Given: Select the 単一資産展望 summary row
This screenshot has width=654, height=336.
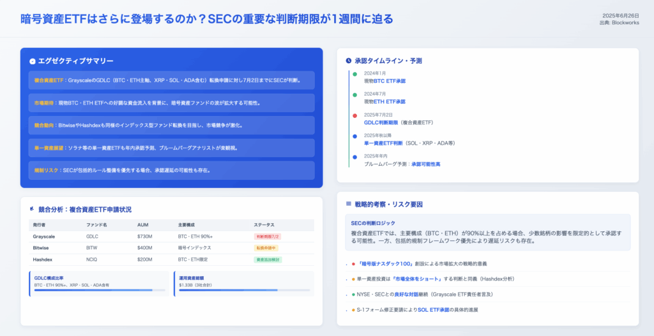Looking at the screenshot, I should pos(171,148).
